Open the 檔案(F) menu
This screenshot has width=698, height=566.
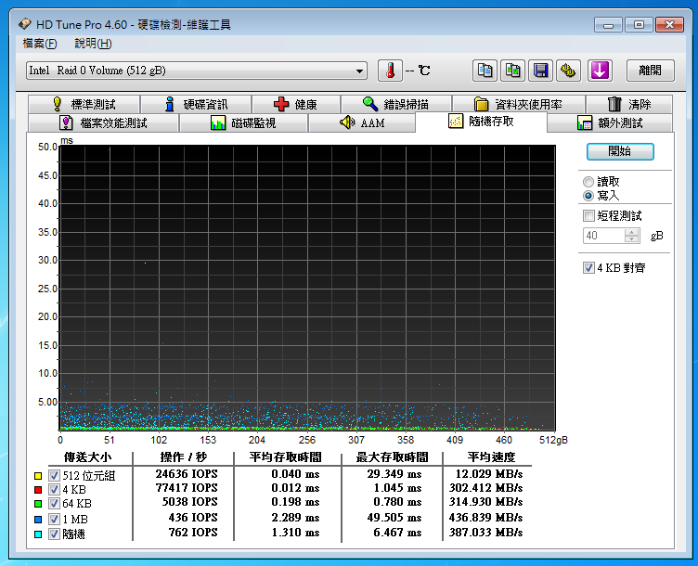coord(40,44)
